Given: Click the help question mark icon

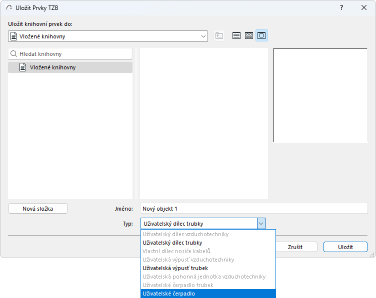Looking at the screenshot, I should (x=341, y=7).
